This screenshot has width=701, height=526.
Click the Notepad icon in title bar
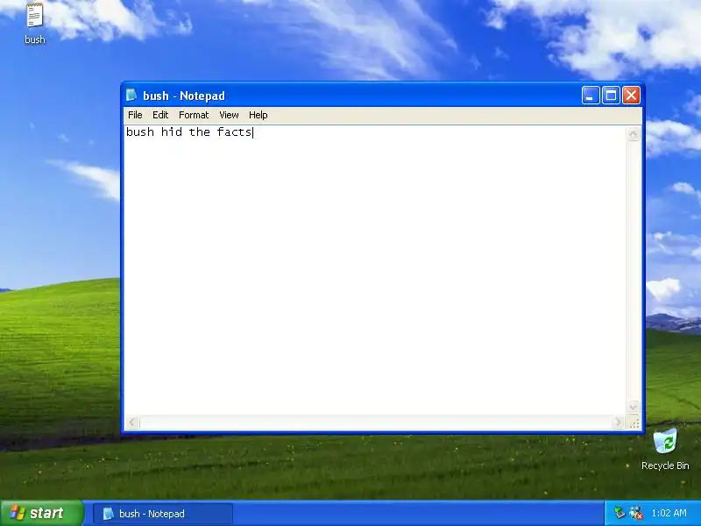131,95
